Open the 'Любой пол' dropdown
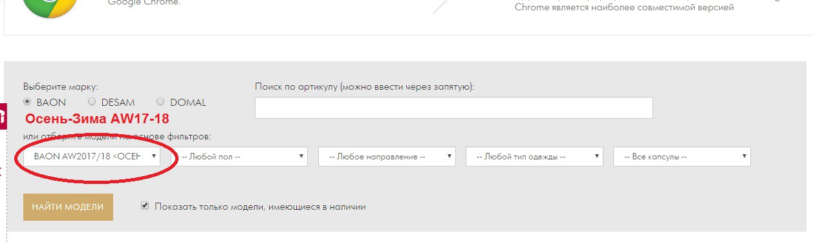The image size is (813, 242). point(239,156)
